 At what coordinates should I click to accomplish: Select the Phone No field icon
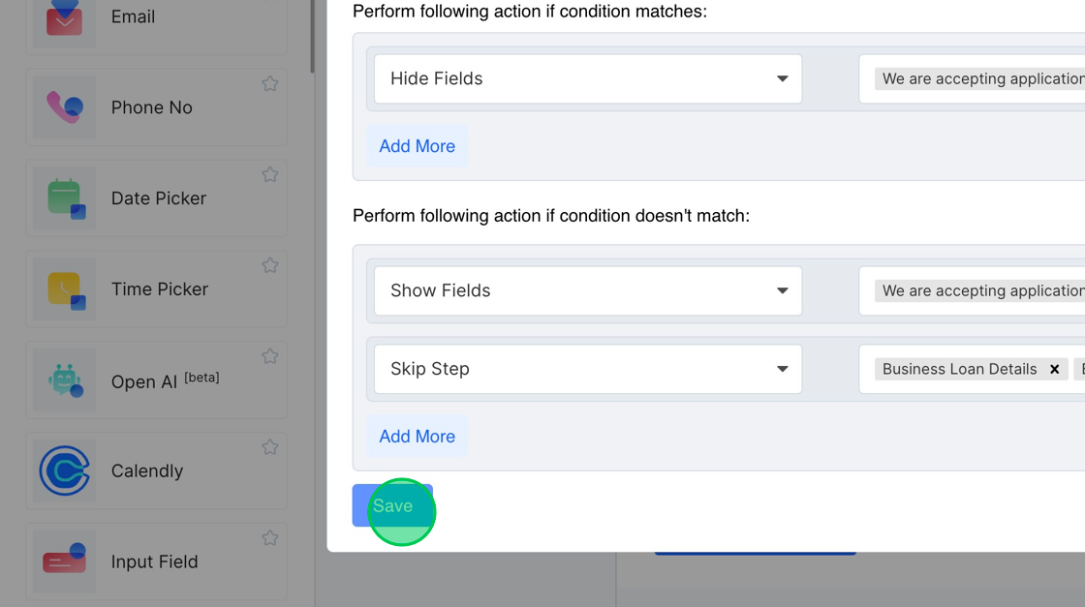(64, 107)
